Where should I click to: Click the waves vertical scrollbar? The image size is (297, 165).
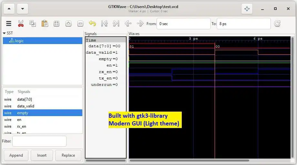click(x=292, y=97)
